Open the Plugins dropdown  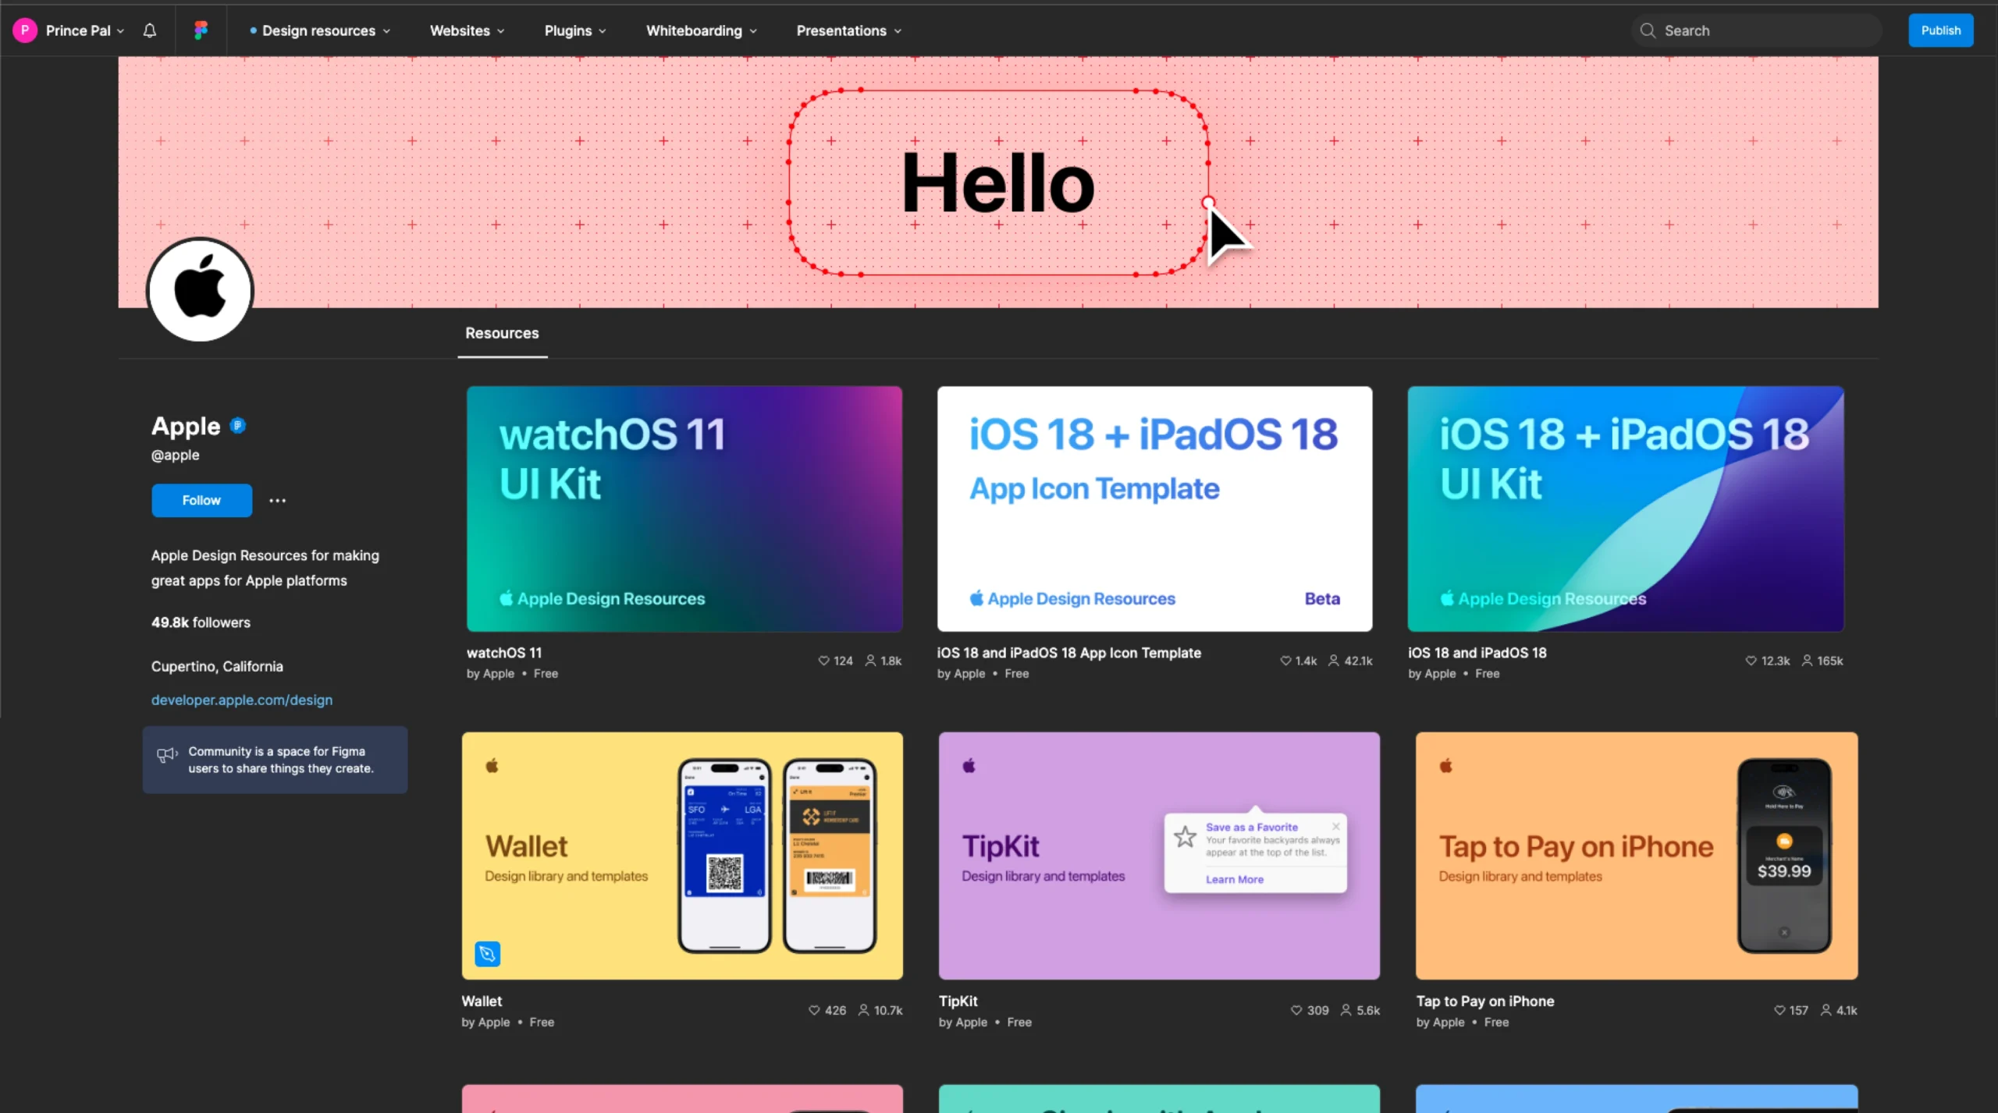click(x=575, y=30)
